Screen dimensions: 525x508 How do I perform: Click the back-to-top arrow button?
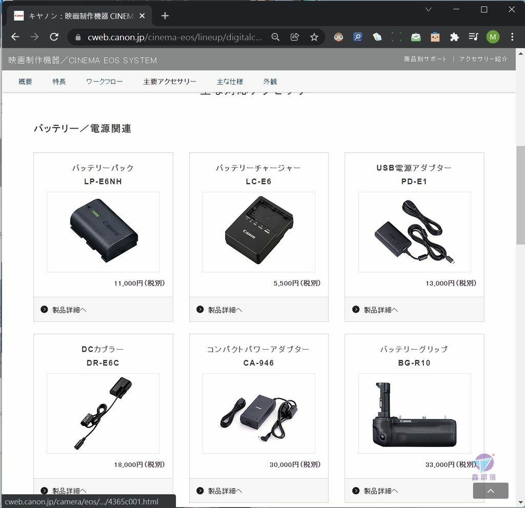click(491, 491)
